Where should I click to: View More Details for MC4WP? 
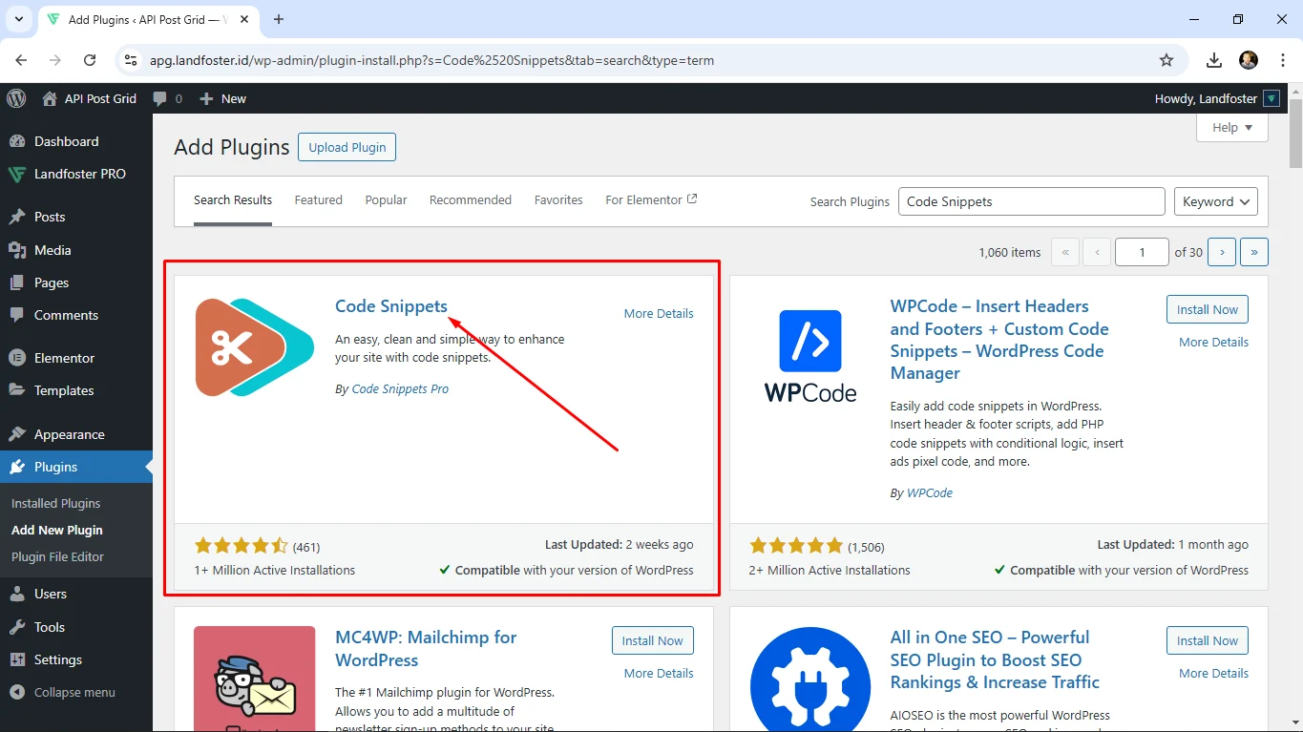[x=659, y=673]
